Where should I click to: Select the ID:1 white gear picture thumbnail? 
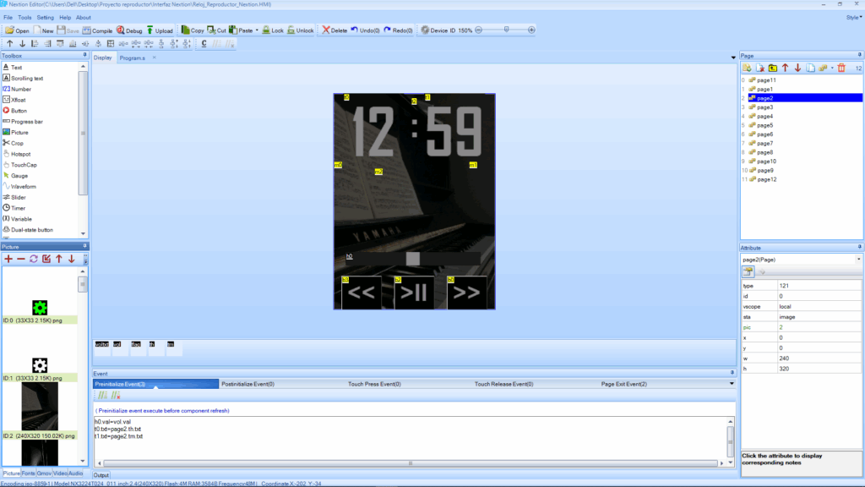pos(40,364)
